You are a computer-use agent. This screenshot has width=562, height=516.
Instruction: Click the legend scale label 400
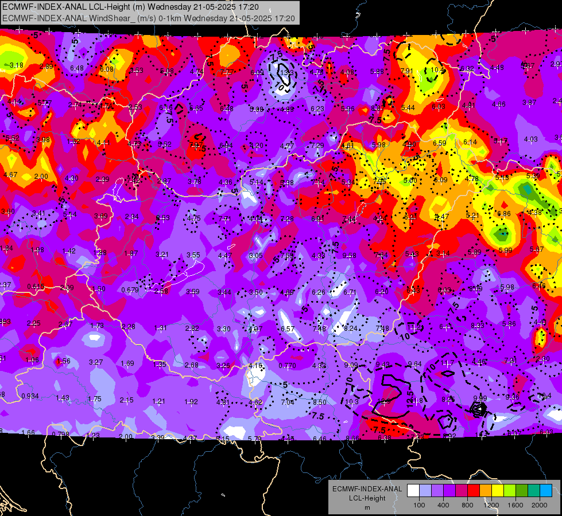pos(443,505)
